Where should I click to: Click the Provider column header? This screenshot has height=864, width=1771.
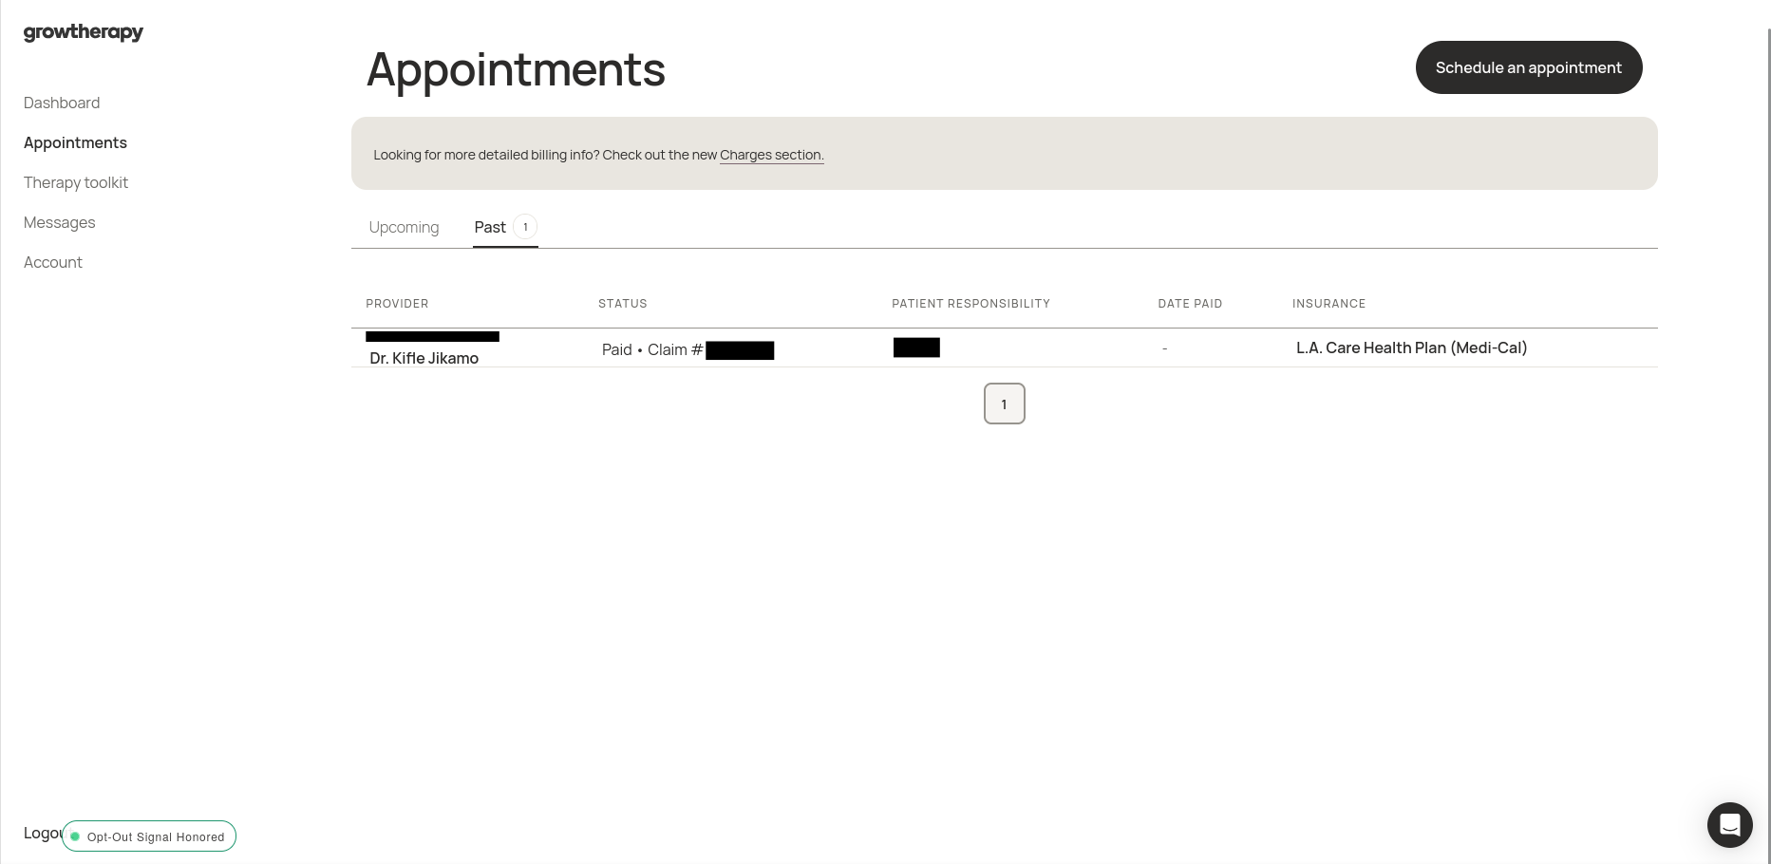pyautogui.click(x=397, y=304)
